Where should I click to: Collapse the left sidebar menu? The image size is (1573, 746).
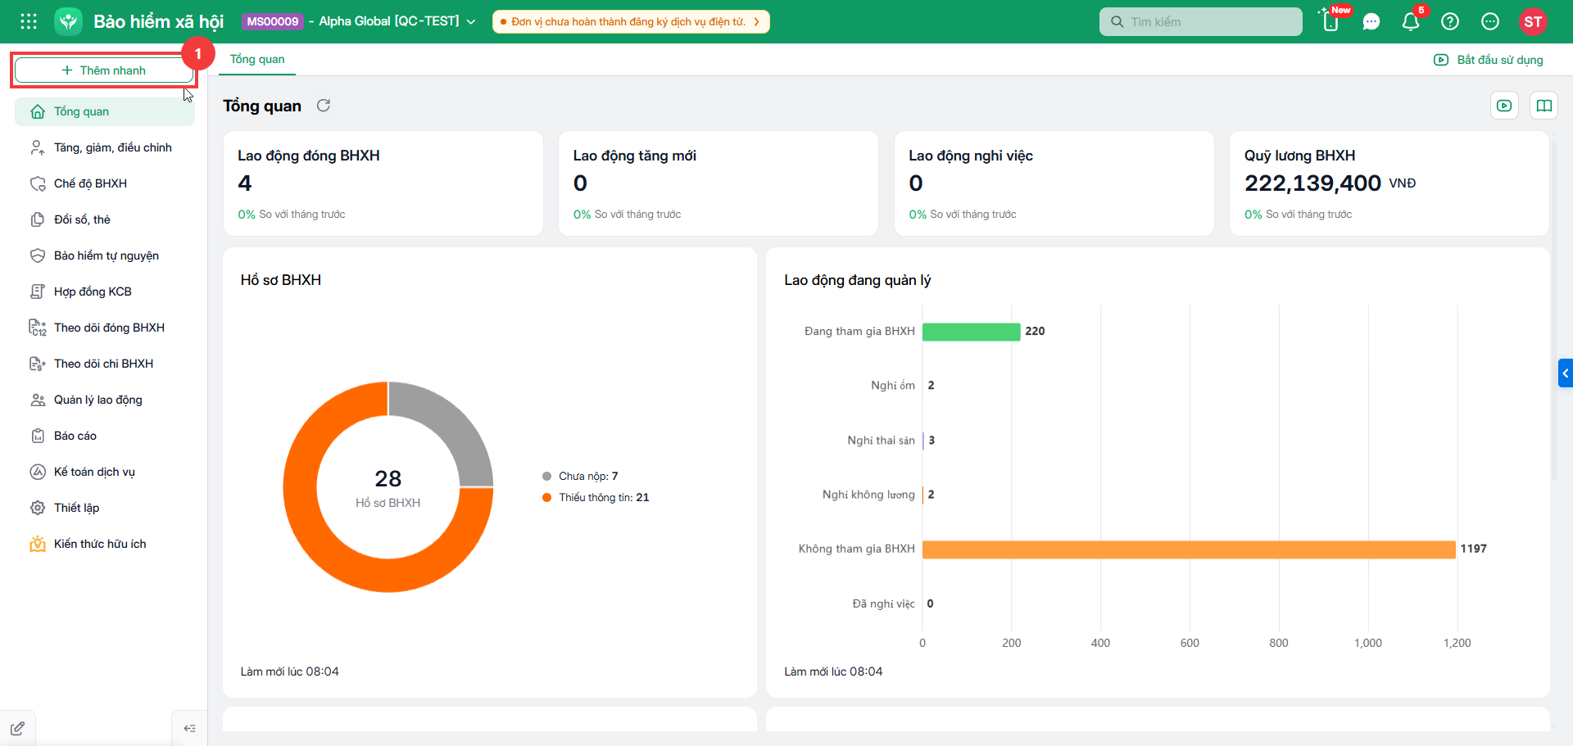pyautogui.click(x=189, y=728)
